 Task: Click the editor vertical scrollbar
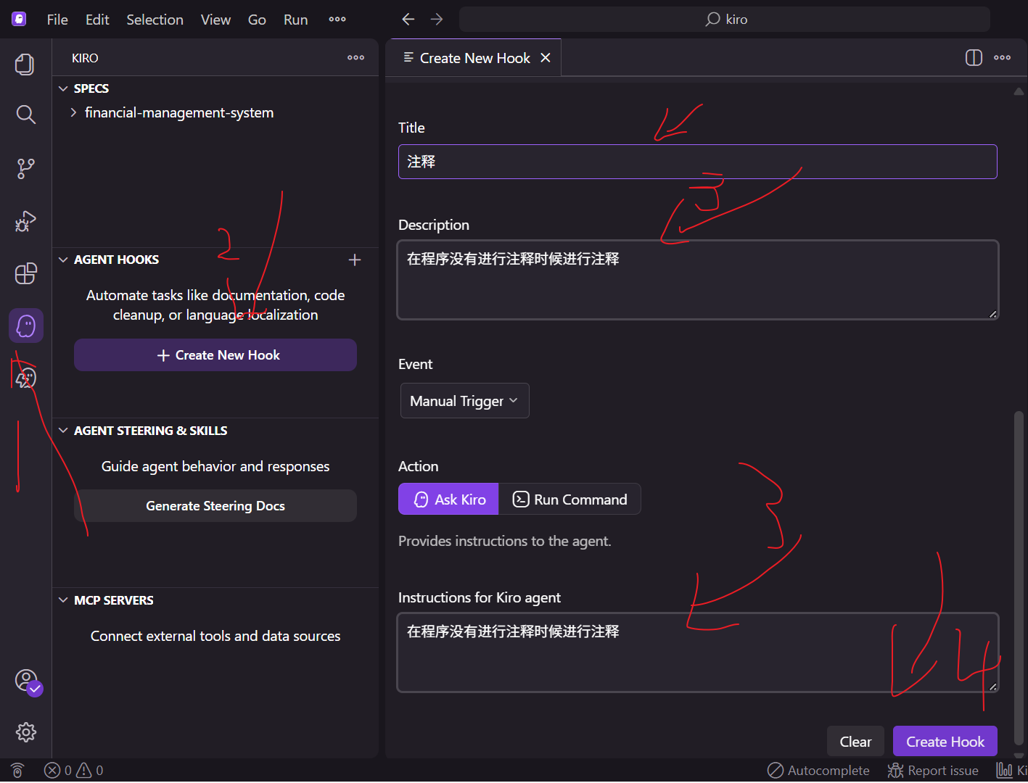coord(1019,579)
